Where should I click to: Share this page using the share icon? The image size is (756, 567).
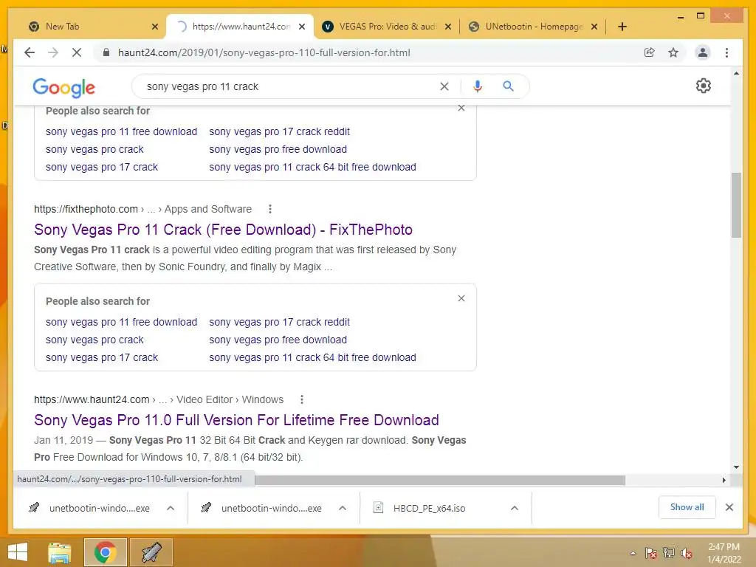click(x=650, y=52)
